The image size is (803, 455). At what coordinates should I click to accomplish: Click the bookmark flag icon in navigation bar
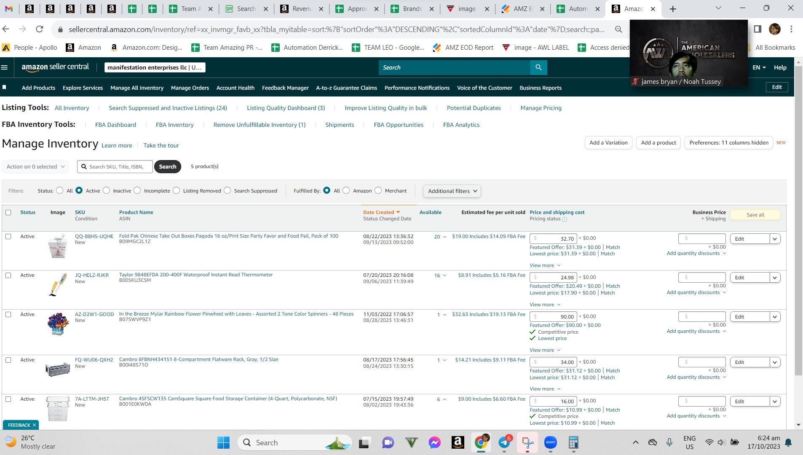[4, 87]
